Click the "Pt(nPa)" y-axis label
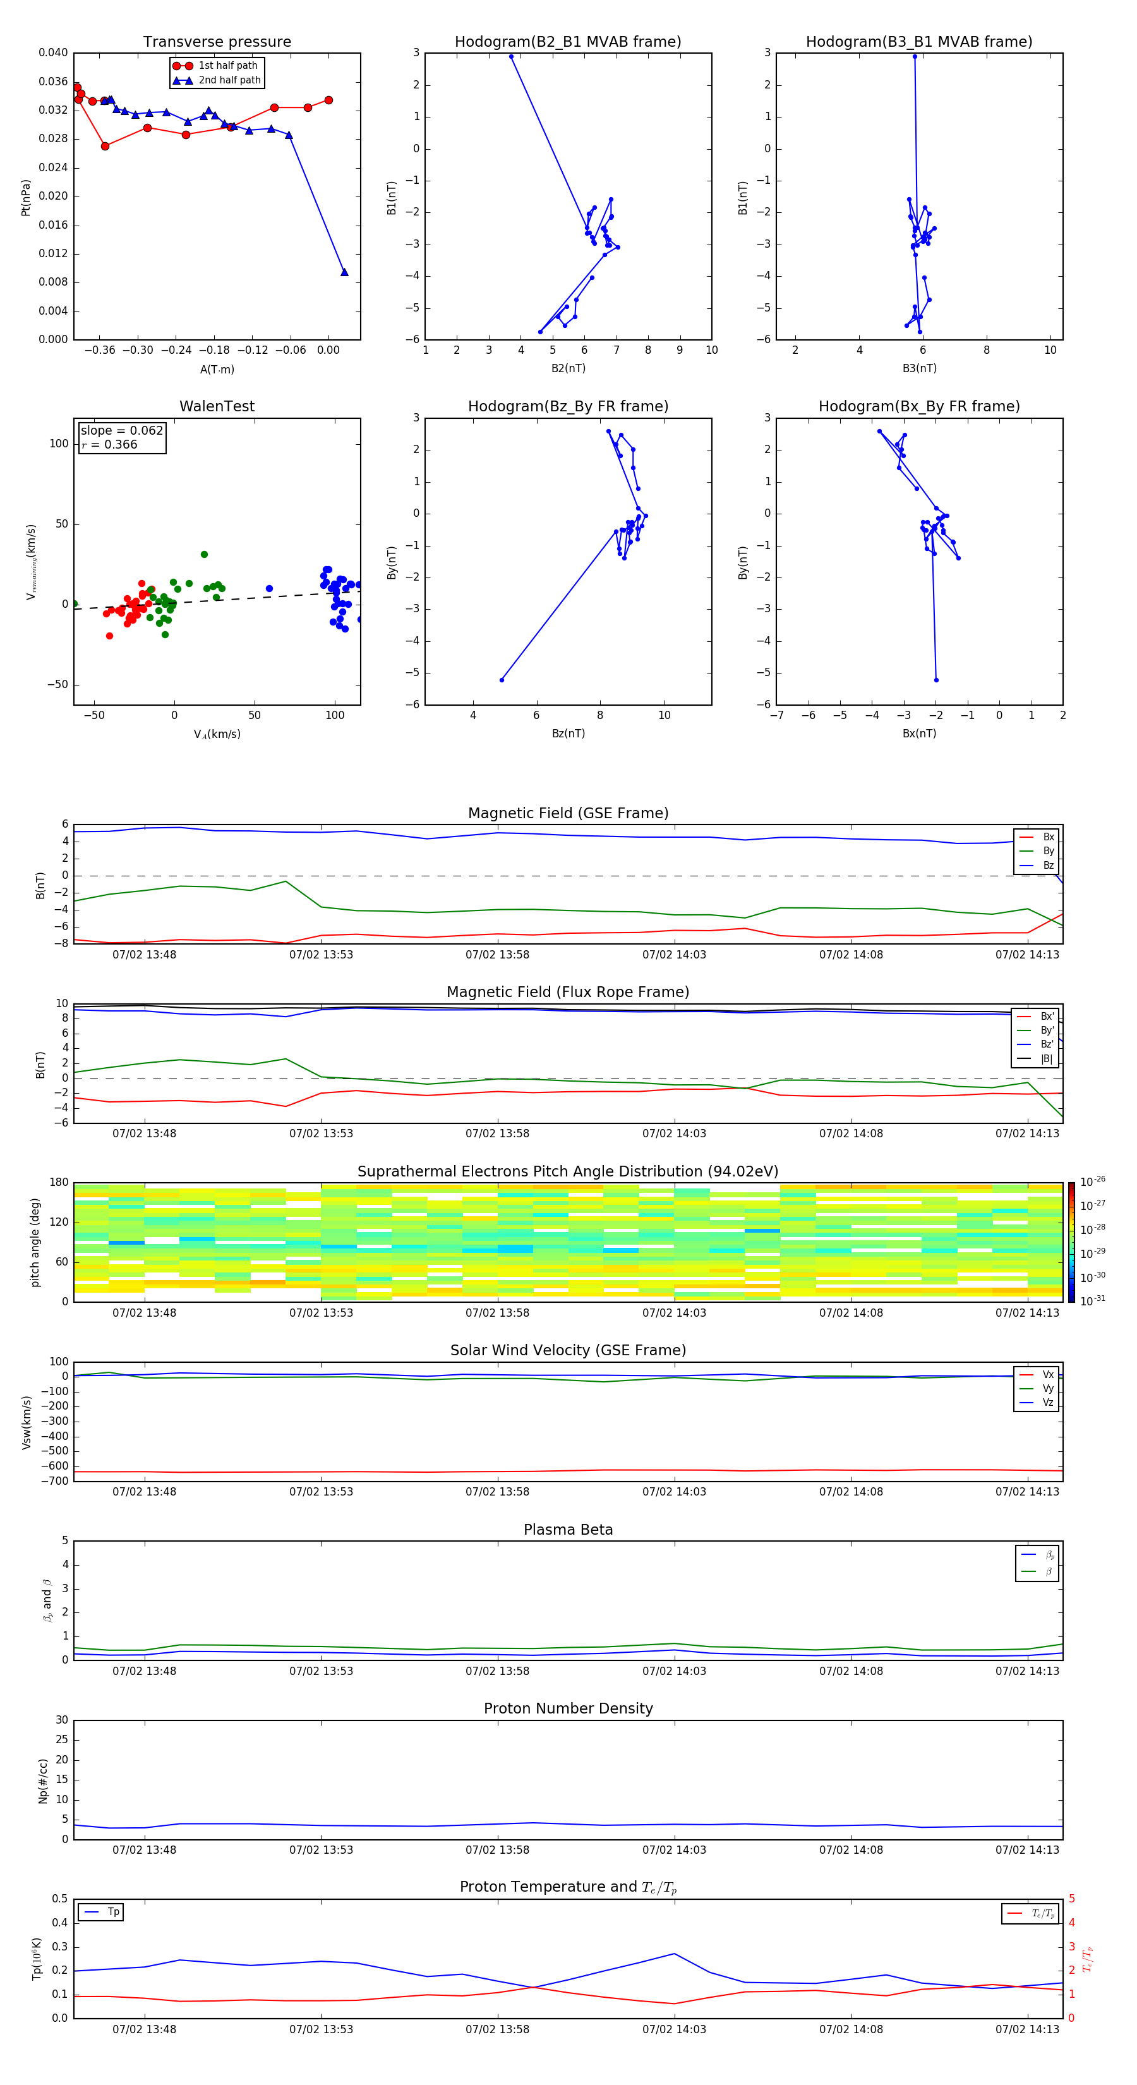Viewport: 1137px width, 2085px height. coord(26,198)
